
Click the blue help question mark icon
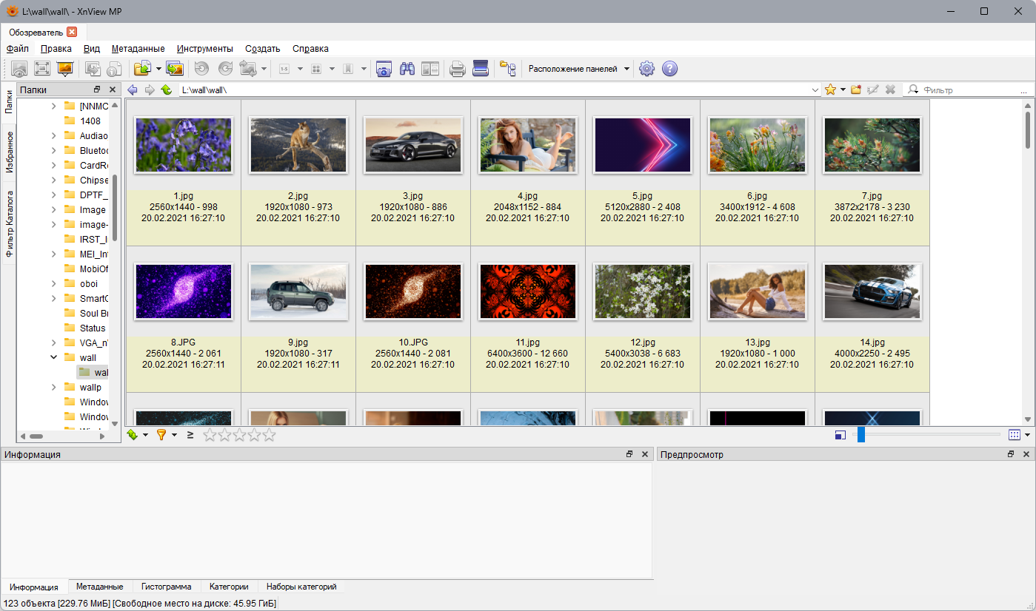669,69
